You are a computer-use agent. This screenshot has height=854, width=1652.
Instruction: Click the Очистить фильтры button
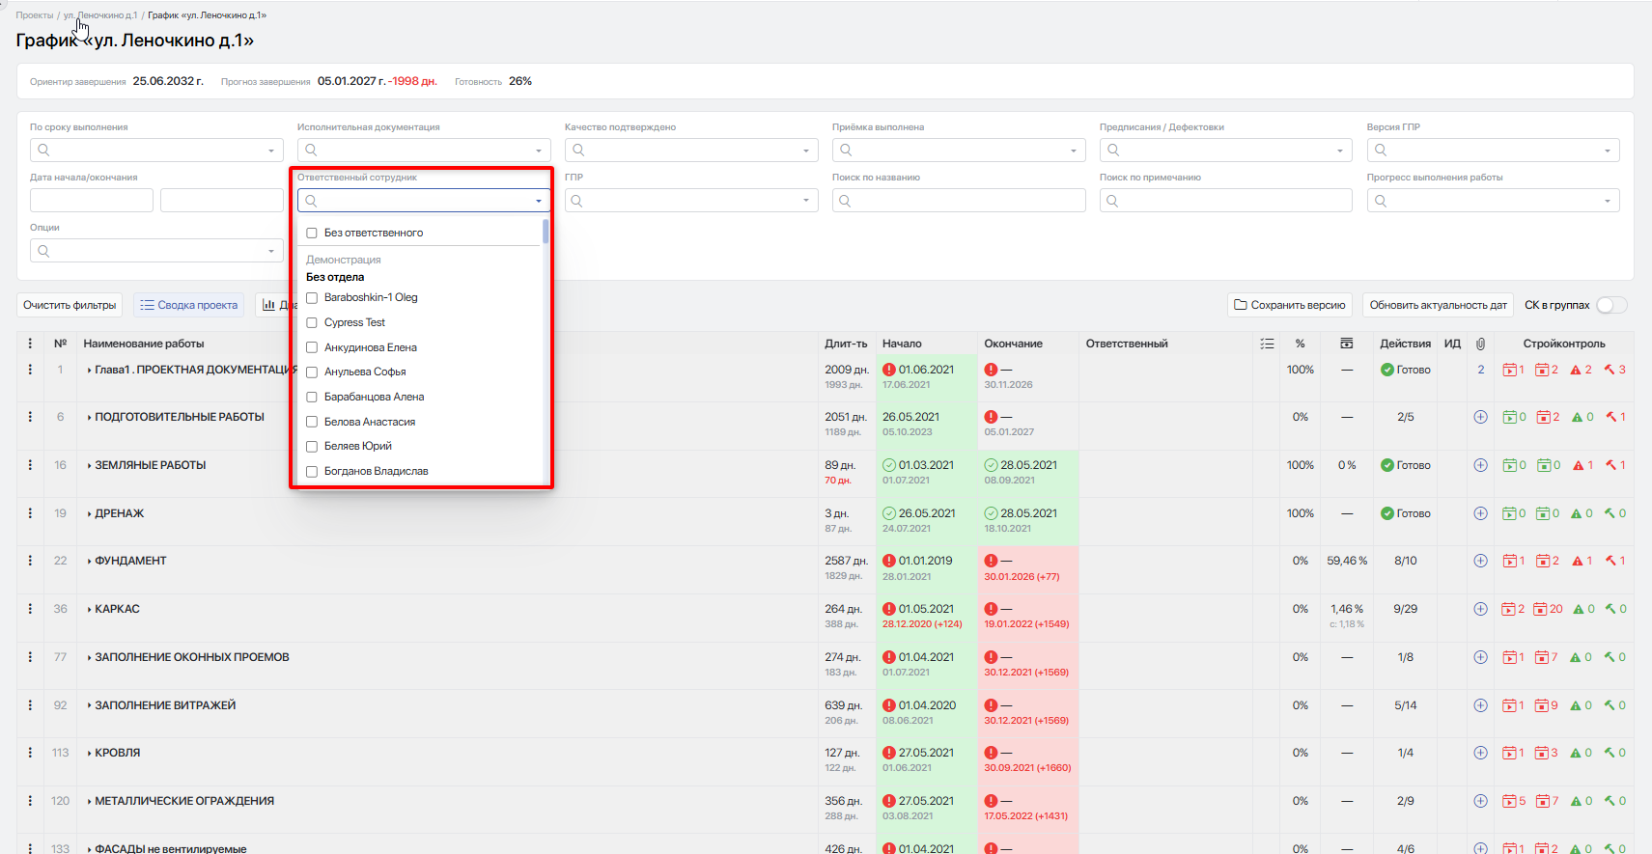[70, 305]
